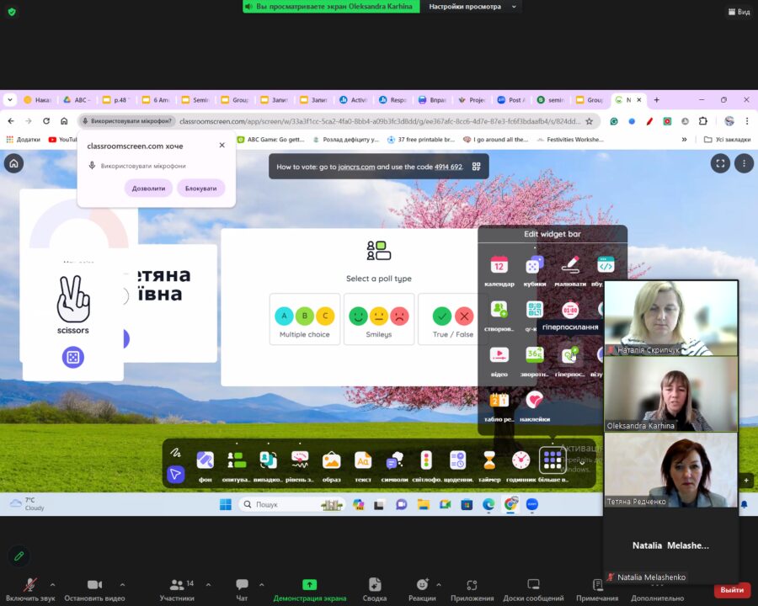
Task: Expand the participants options arrow
Action: (x=208, y=585)
